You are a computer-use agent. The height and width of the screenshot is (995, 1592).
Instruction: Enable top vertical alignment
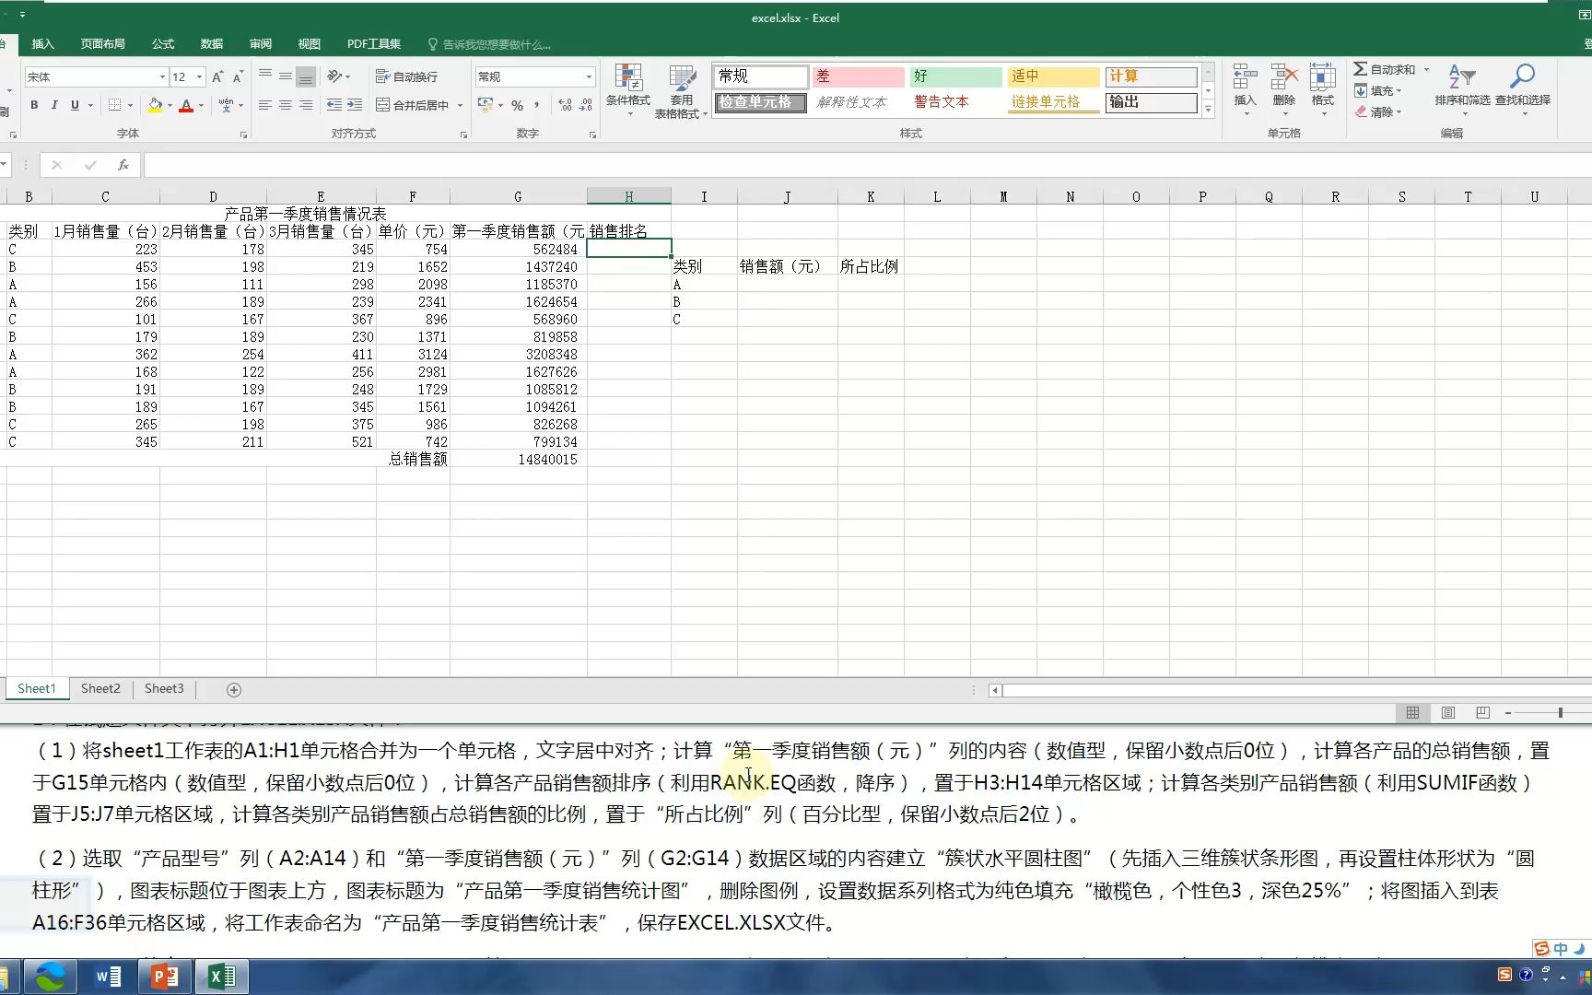click(265, 76)
